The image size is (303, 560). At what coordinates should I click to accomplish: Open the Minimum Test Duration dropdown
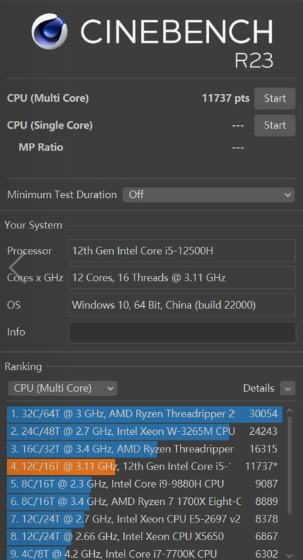pyautogui.click(x=209, y=194)
